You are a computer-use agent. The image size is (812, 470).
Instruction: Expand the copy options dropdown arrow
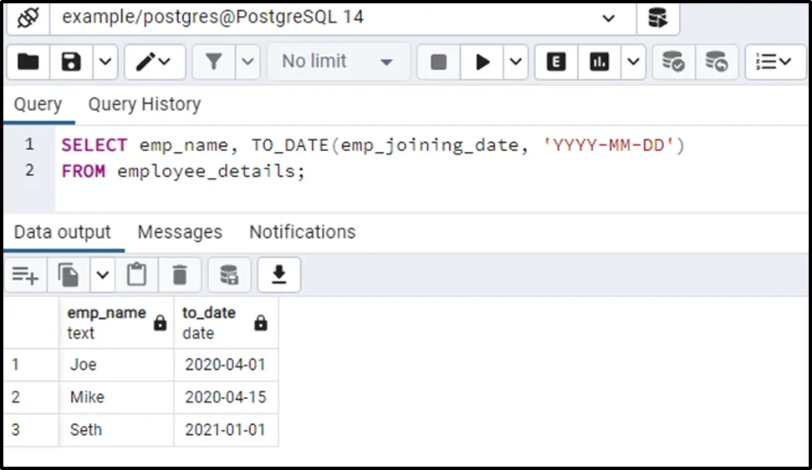click(102, 275)
